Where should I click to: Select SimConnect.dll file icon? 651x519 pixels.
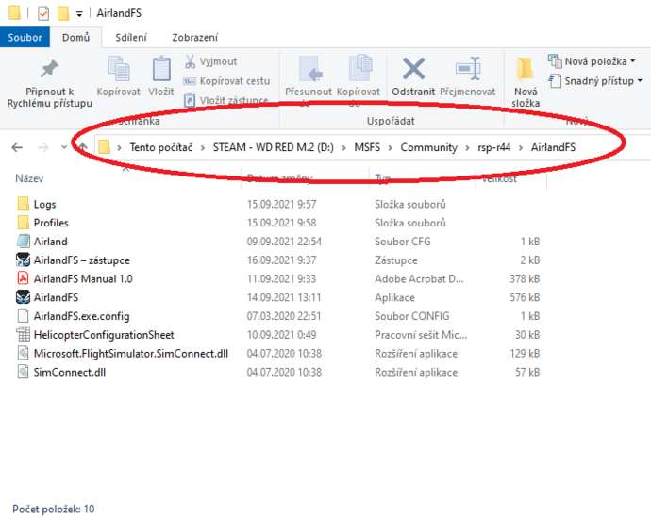[x=24, y=372]
